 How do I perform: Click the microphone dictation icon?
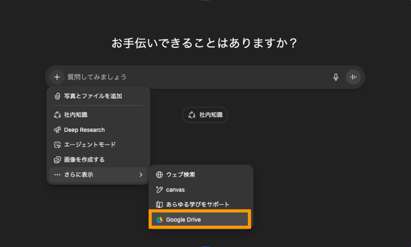click(336, 77)
